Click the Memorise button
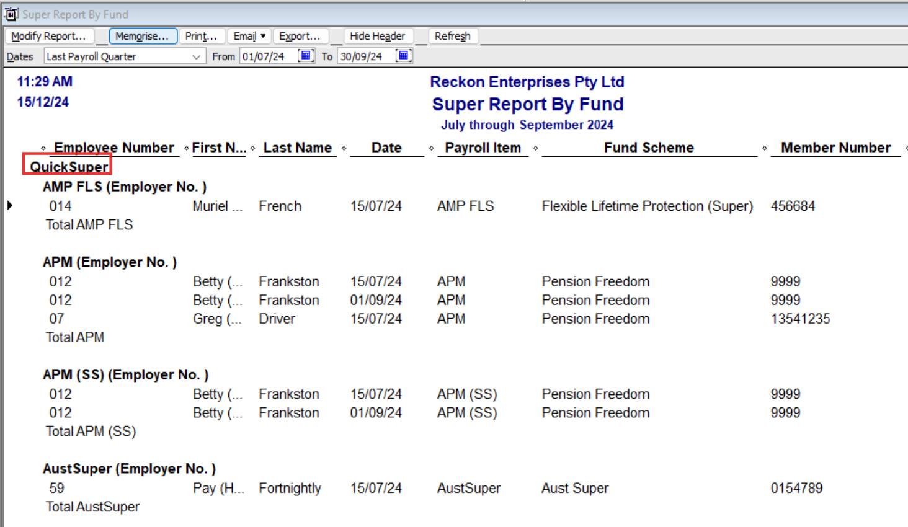This screenshot has width=908, height=527. (x=143, y=36)
